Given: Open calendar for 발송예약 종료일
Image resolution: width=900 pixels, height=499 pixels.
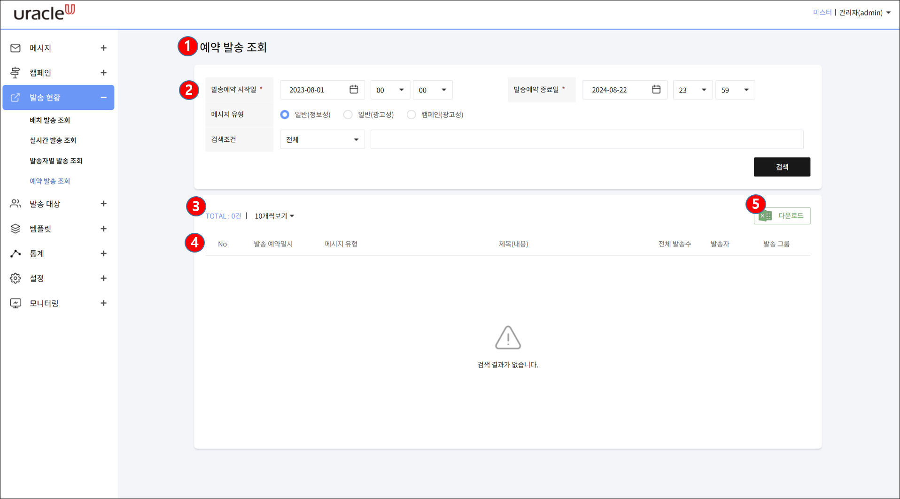Looking at the screenshot, I should pyautogui.click(x=656, y=89).
